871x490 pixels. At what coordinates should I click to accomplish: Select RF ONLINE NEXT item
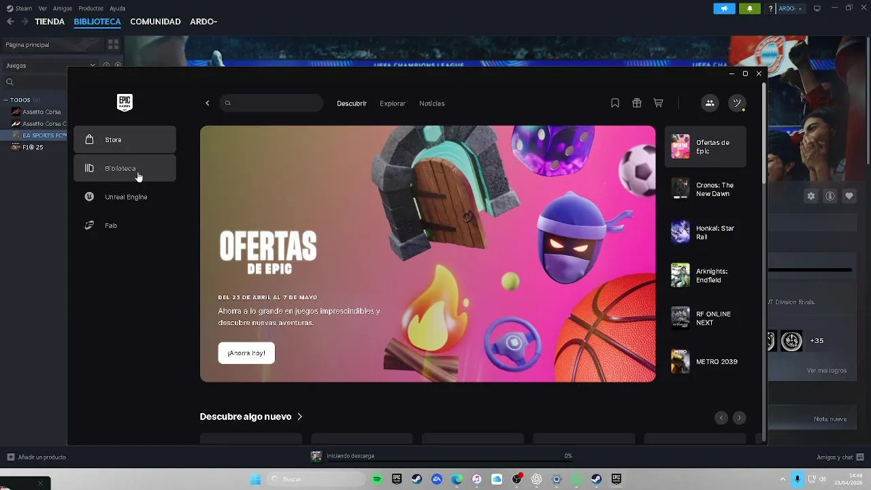[x=706, y=318]
